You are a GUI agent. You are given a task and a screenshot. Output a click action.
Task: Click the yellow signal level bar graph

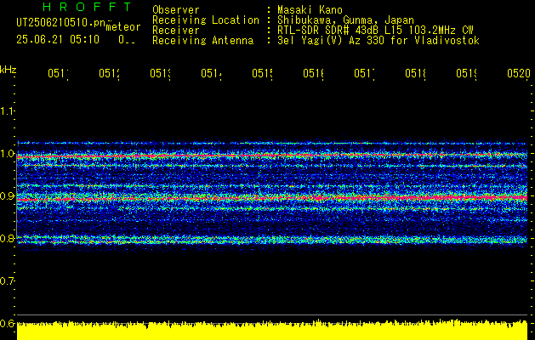272,330
